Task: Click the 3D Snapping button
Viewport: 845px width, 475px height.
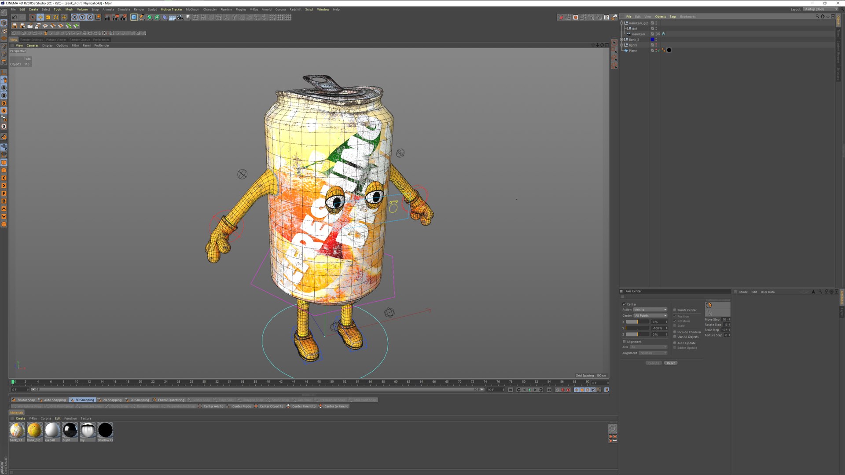Action: (x=82, y=400)
